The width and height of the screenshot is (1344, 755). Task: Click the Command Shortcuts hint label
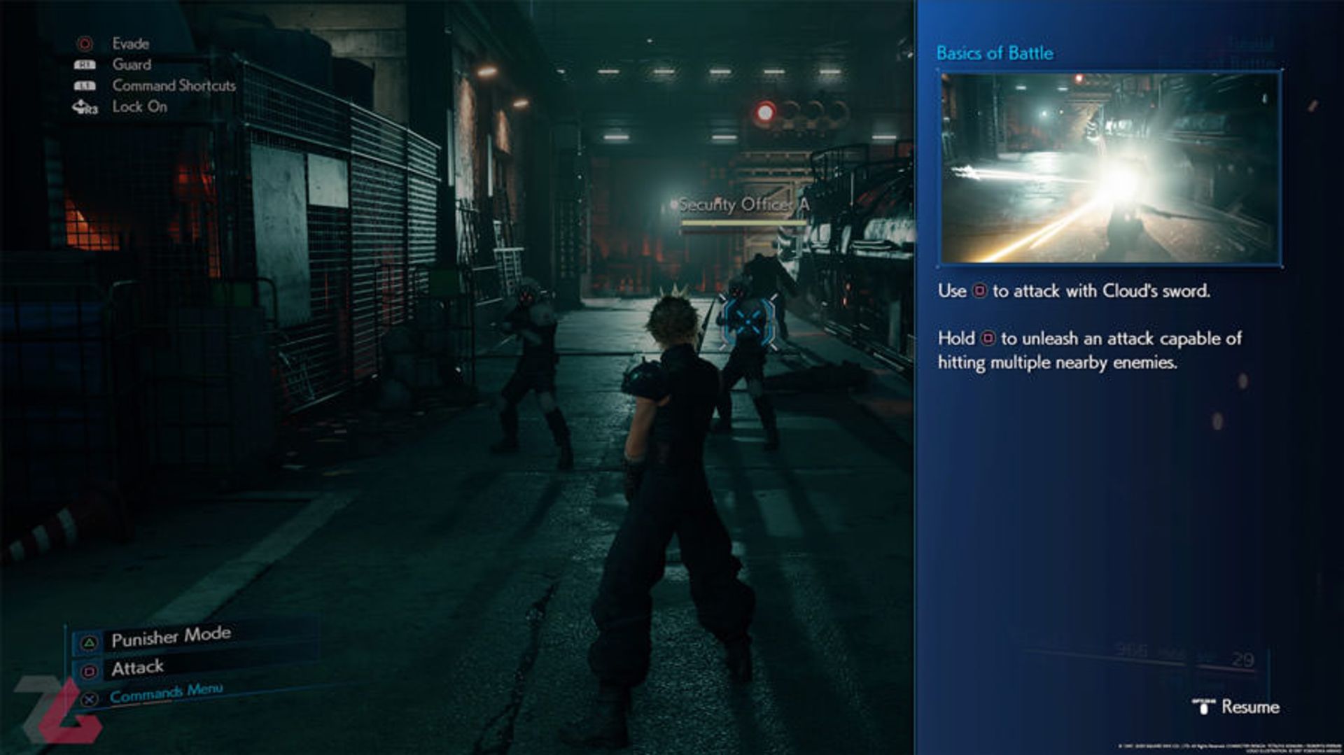pyautogui.click(x=174, y=85)
